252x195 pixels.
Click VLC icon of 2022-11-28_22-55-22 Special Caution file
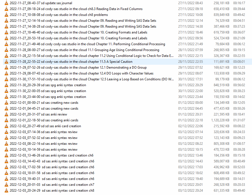(x=6, y=62)
